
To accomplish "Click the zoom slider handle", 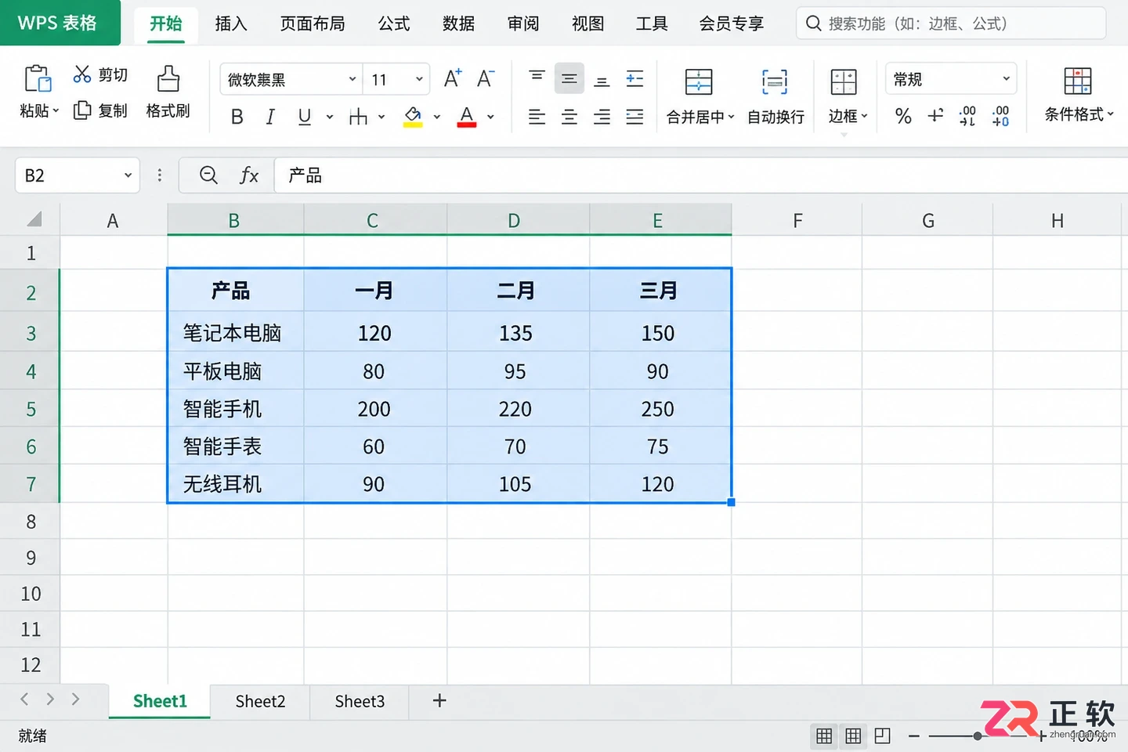I will 978,736.
